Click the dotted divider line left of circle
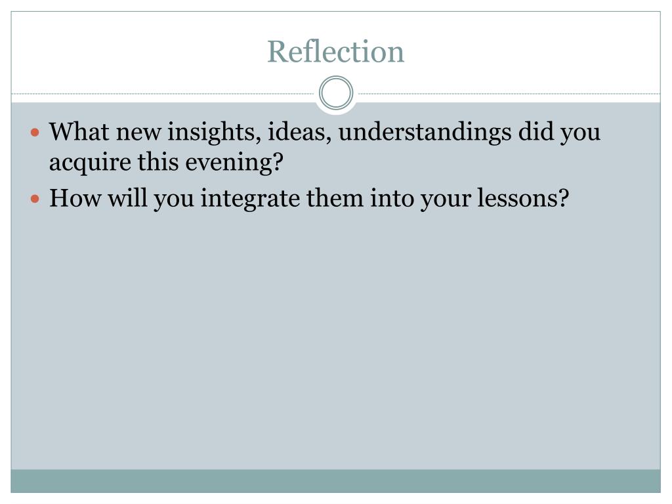Viewport: 672px width, 504px height. [163, 93]
